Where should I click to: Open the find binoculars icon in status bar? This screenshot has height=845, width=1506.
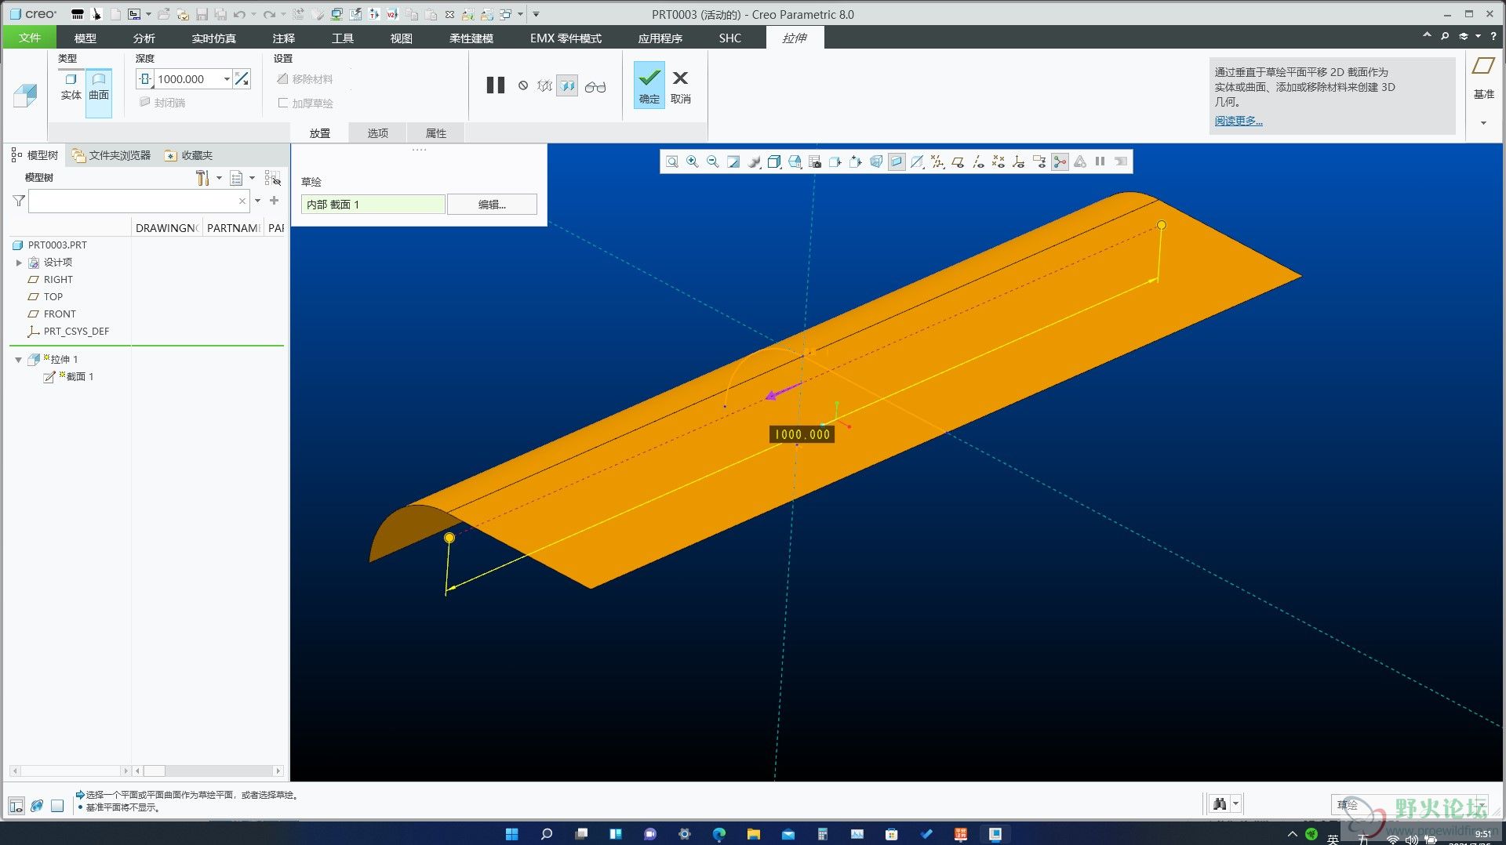(1220, 803)
